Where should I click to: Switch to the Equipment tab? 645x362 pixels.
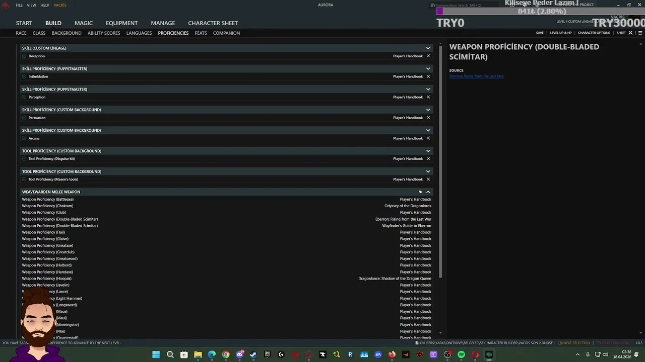[121, 23]
